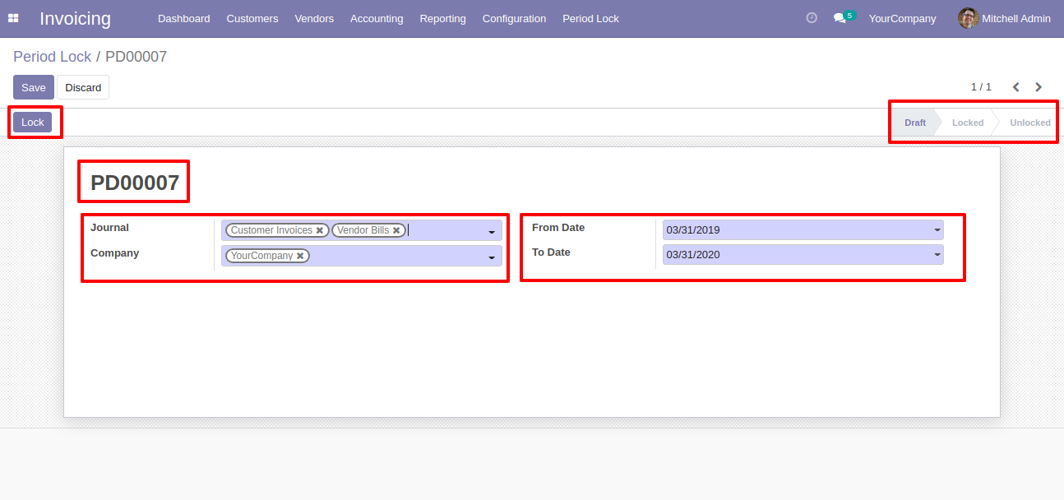The image size is (1064, 500).
Task: Open the Dashboard menu
Action: pos(184,18)
